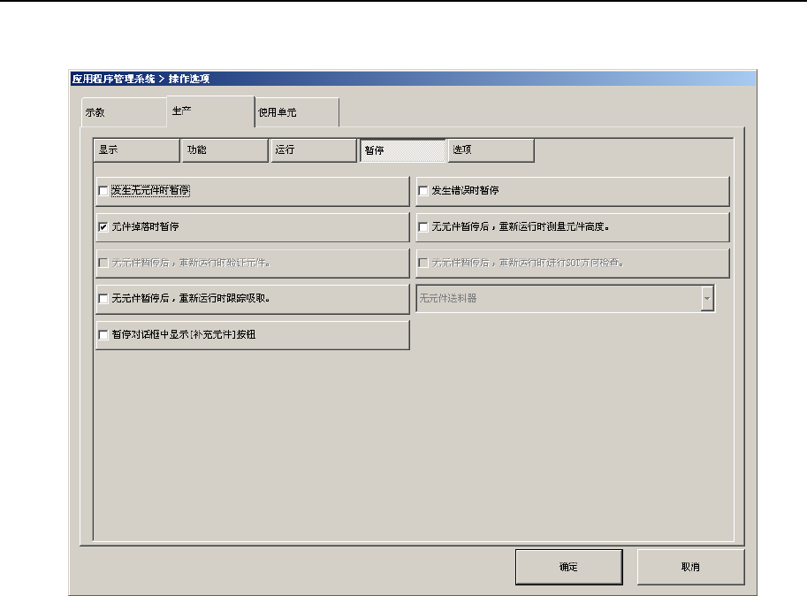The height and width of the screenshot is (596, 807).
Task: Switch to the 示教 tab
Action: (x=124, y=112)
